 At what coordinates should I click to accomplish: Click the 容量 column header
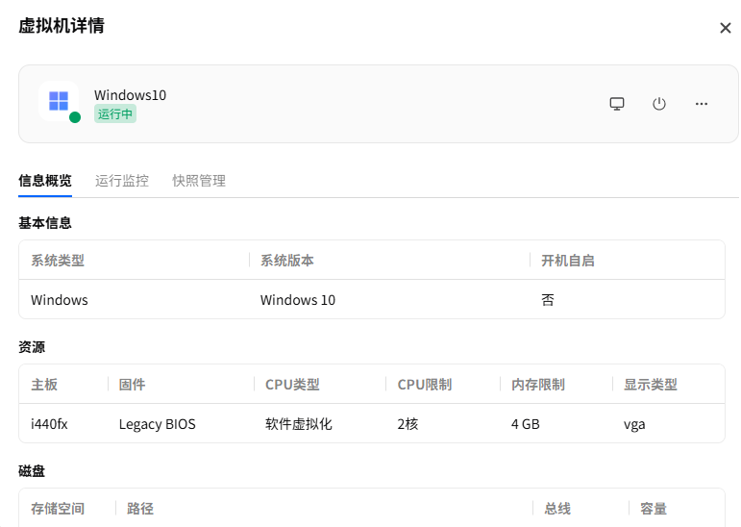click(654, 509)
